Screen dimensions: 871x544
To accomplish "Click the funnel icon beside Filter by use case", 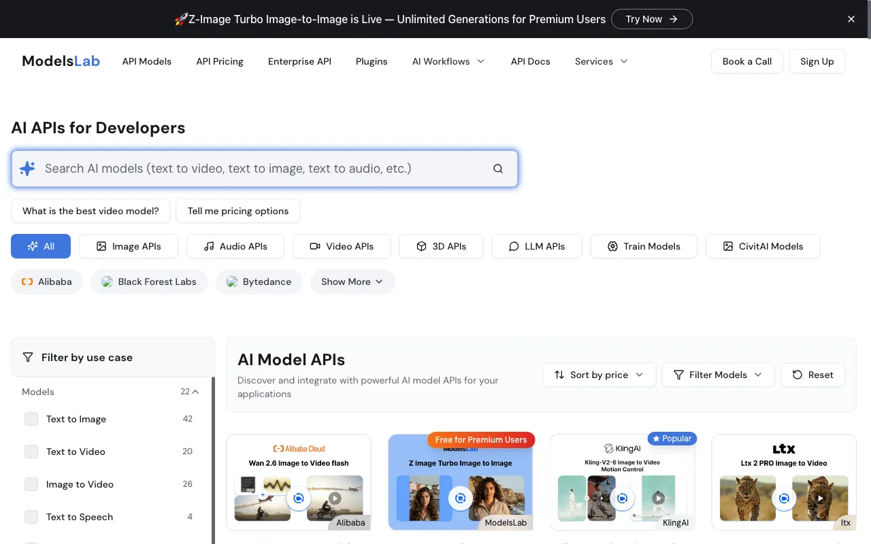I will pyautogui.click(x=28, y=357).
